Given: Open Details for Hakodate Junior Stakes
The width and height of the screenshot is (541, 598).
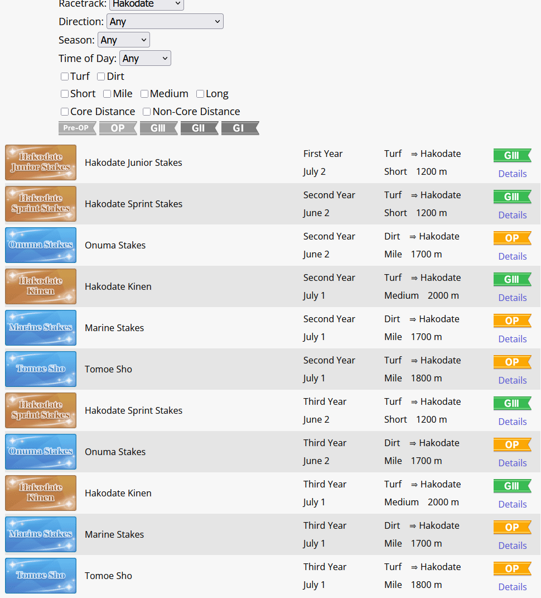Looking at the screenshot, I should click(513, 174).
